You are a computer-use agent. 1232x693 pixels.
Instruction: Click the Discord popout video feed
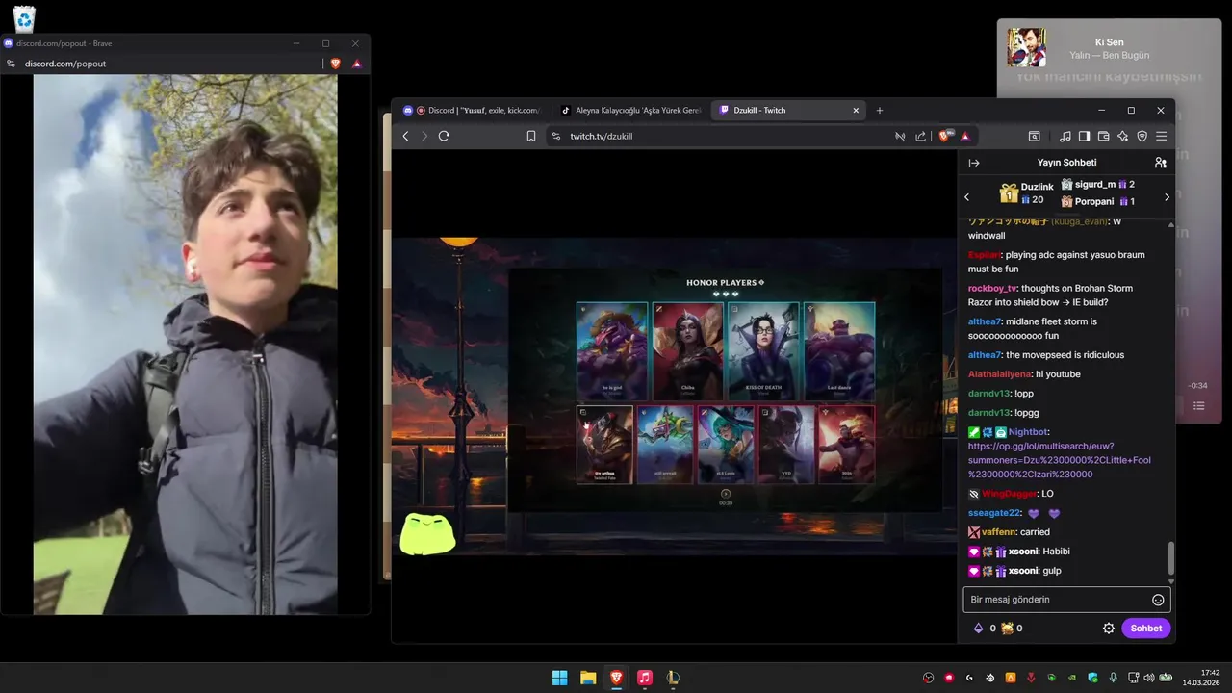185,344
